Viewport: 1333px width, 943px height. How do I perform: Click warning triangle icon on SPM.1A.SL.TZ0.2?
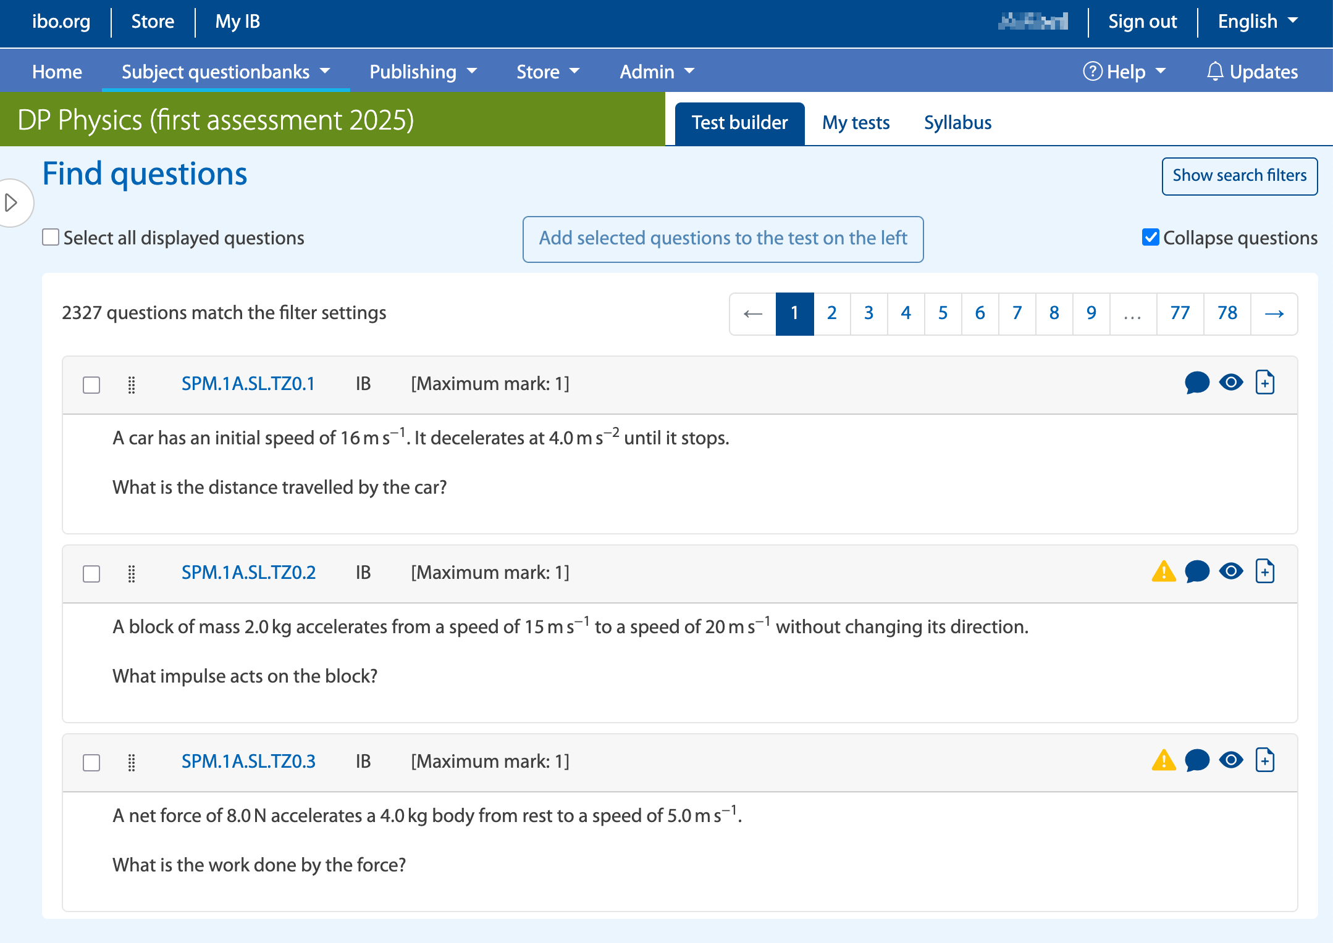(1163, 571)
